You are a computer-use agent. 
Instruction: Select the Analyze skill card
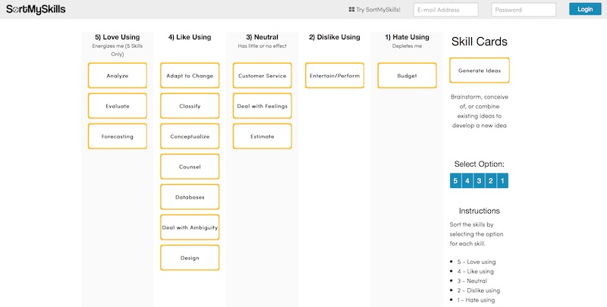tap(118, 76)
